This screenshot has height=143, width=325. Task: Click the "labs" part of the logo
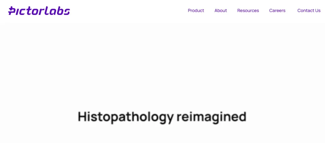point(59,11)
